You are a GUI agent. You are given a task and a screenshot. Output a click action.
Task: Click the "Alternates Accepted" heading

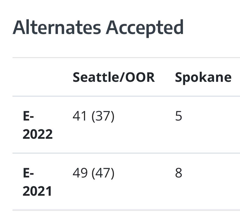98,28
